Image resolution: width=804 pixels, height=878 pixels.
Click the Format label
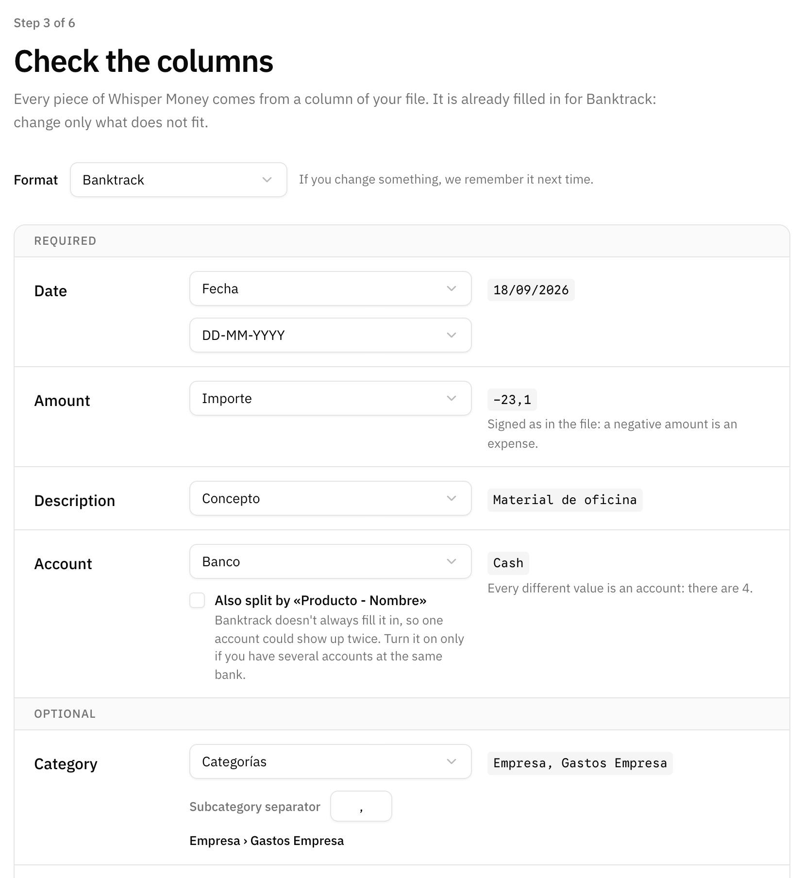[x=36, y=180]
